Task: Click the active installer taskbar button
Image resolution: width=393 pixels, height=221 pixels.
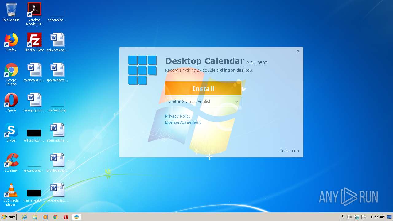Action: (76, 217)
